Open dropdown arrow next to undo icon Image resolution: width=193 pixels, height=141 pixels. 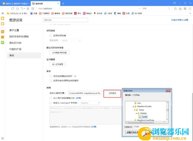click(24, 9)
